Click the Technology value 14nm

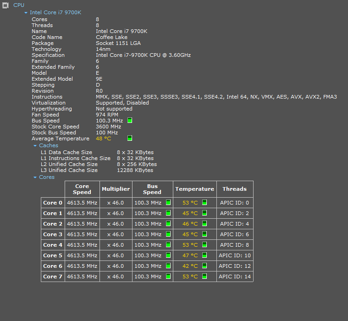pos(103,49)
